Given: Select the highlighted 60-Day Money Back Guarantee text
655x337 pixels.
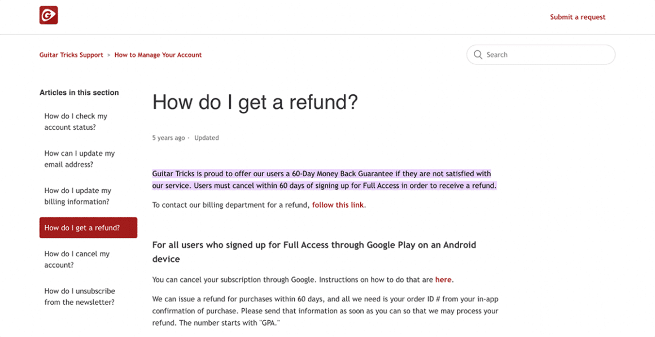Looking at the screenshot, I should coord(324,179).
